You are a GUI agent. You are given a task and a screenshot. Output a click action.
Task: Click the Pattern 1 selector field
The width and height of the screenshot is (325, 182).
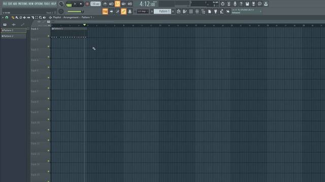(162, 11)
